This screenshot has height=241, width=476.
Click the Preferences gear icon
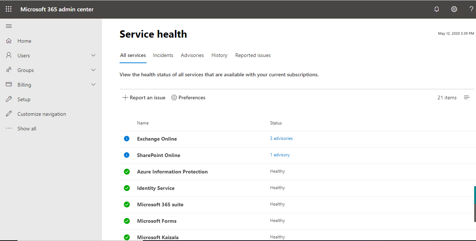pyautogui.click(x=174, y=97)
